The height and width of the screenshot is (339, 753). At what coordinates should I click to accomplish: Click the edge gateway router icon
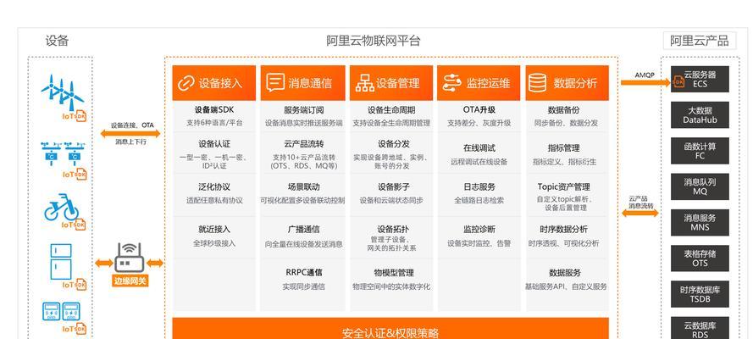(x=130, y=258)
